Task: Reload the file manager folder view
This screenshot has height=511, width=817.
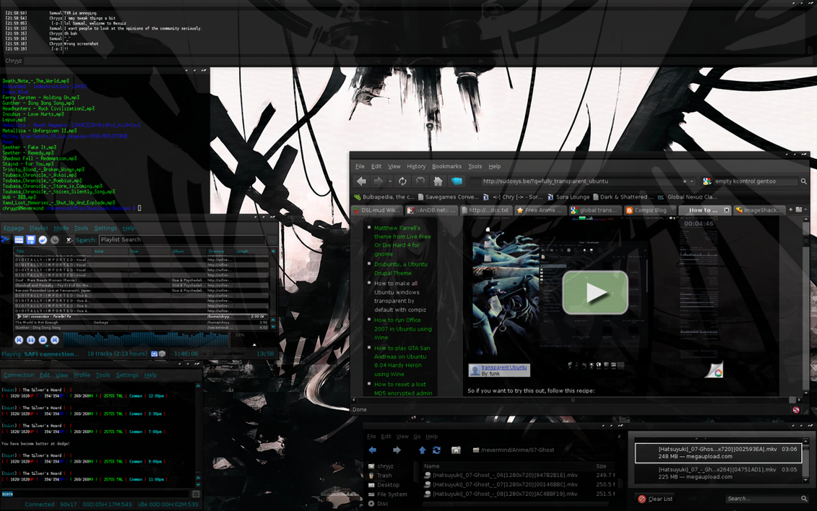Action: click(x=436, y=450)
